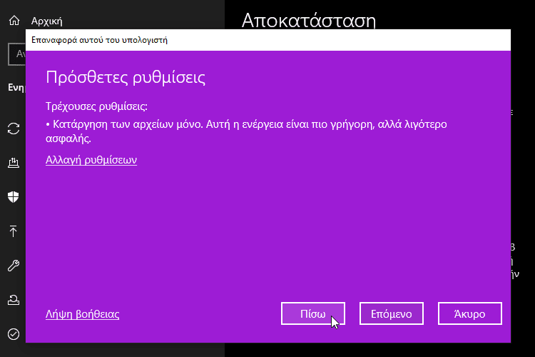The height and width of the screenshot is (357, 535).
Task: Open the Λήψη βοήθειας help link
Action: (x=82, y=313)
